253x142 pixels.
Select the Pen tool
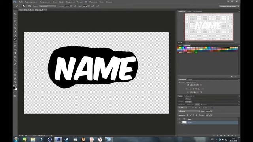15,64
